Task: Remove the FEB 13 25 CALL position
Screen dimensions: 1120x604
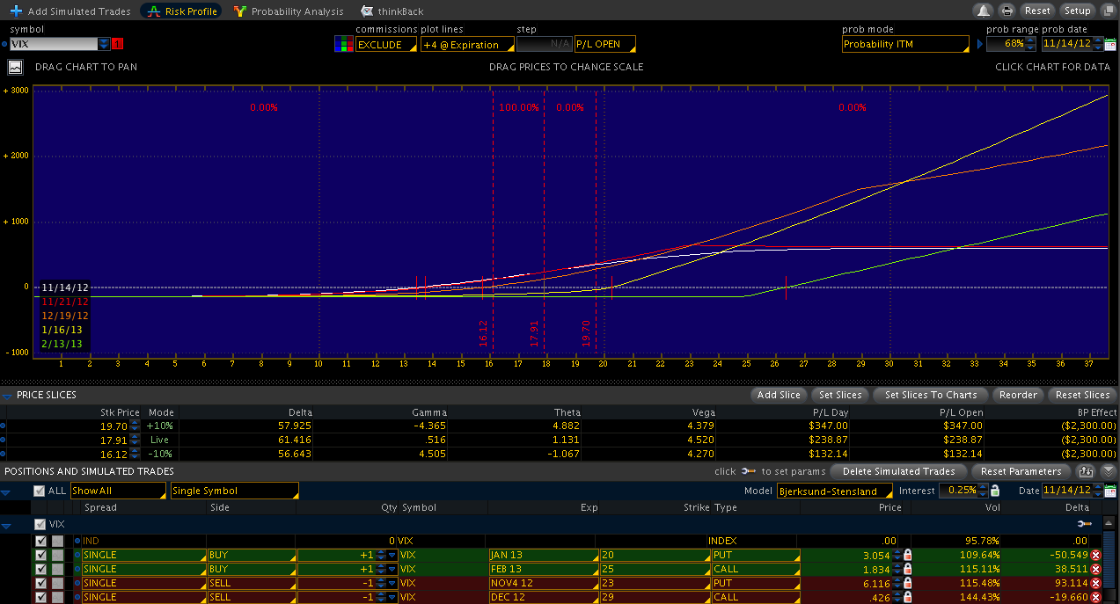Action: 1095,569
